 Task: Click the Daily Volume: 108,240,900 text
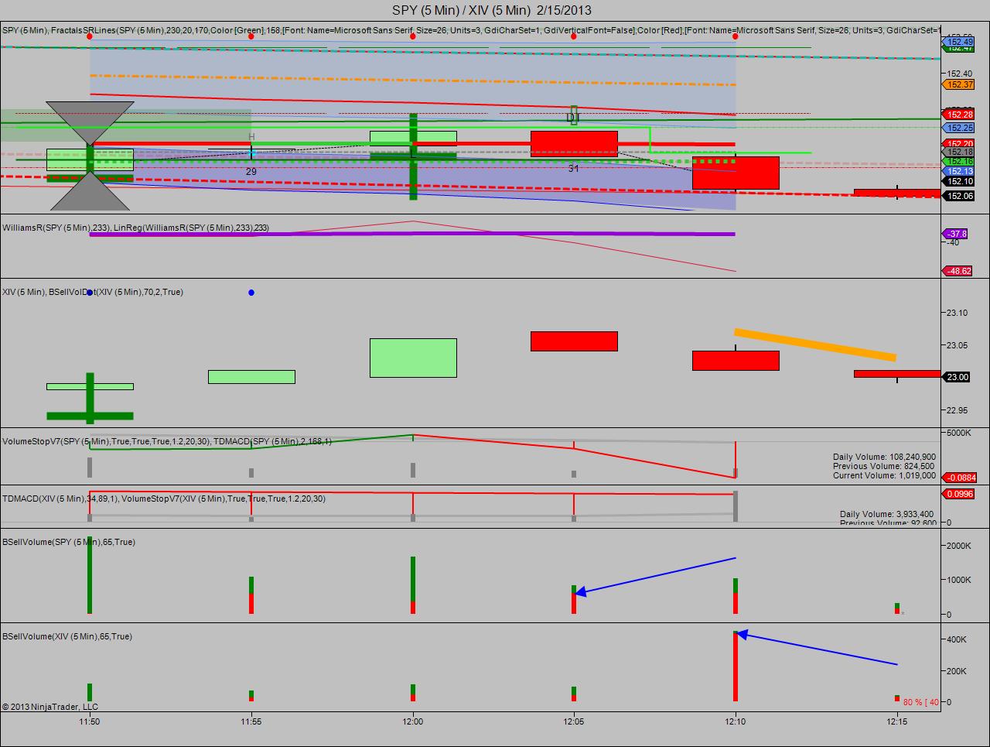coord(884,457)
